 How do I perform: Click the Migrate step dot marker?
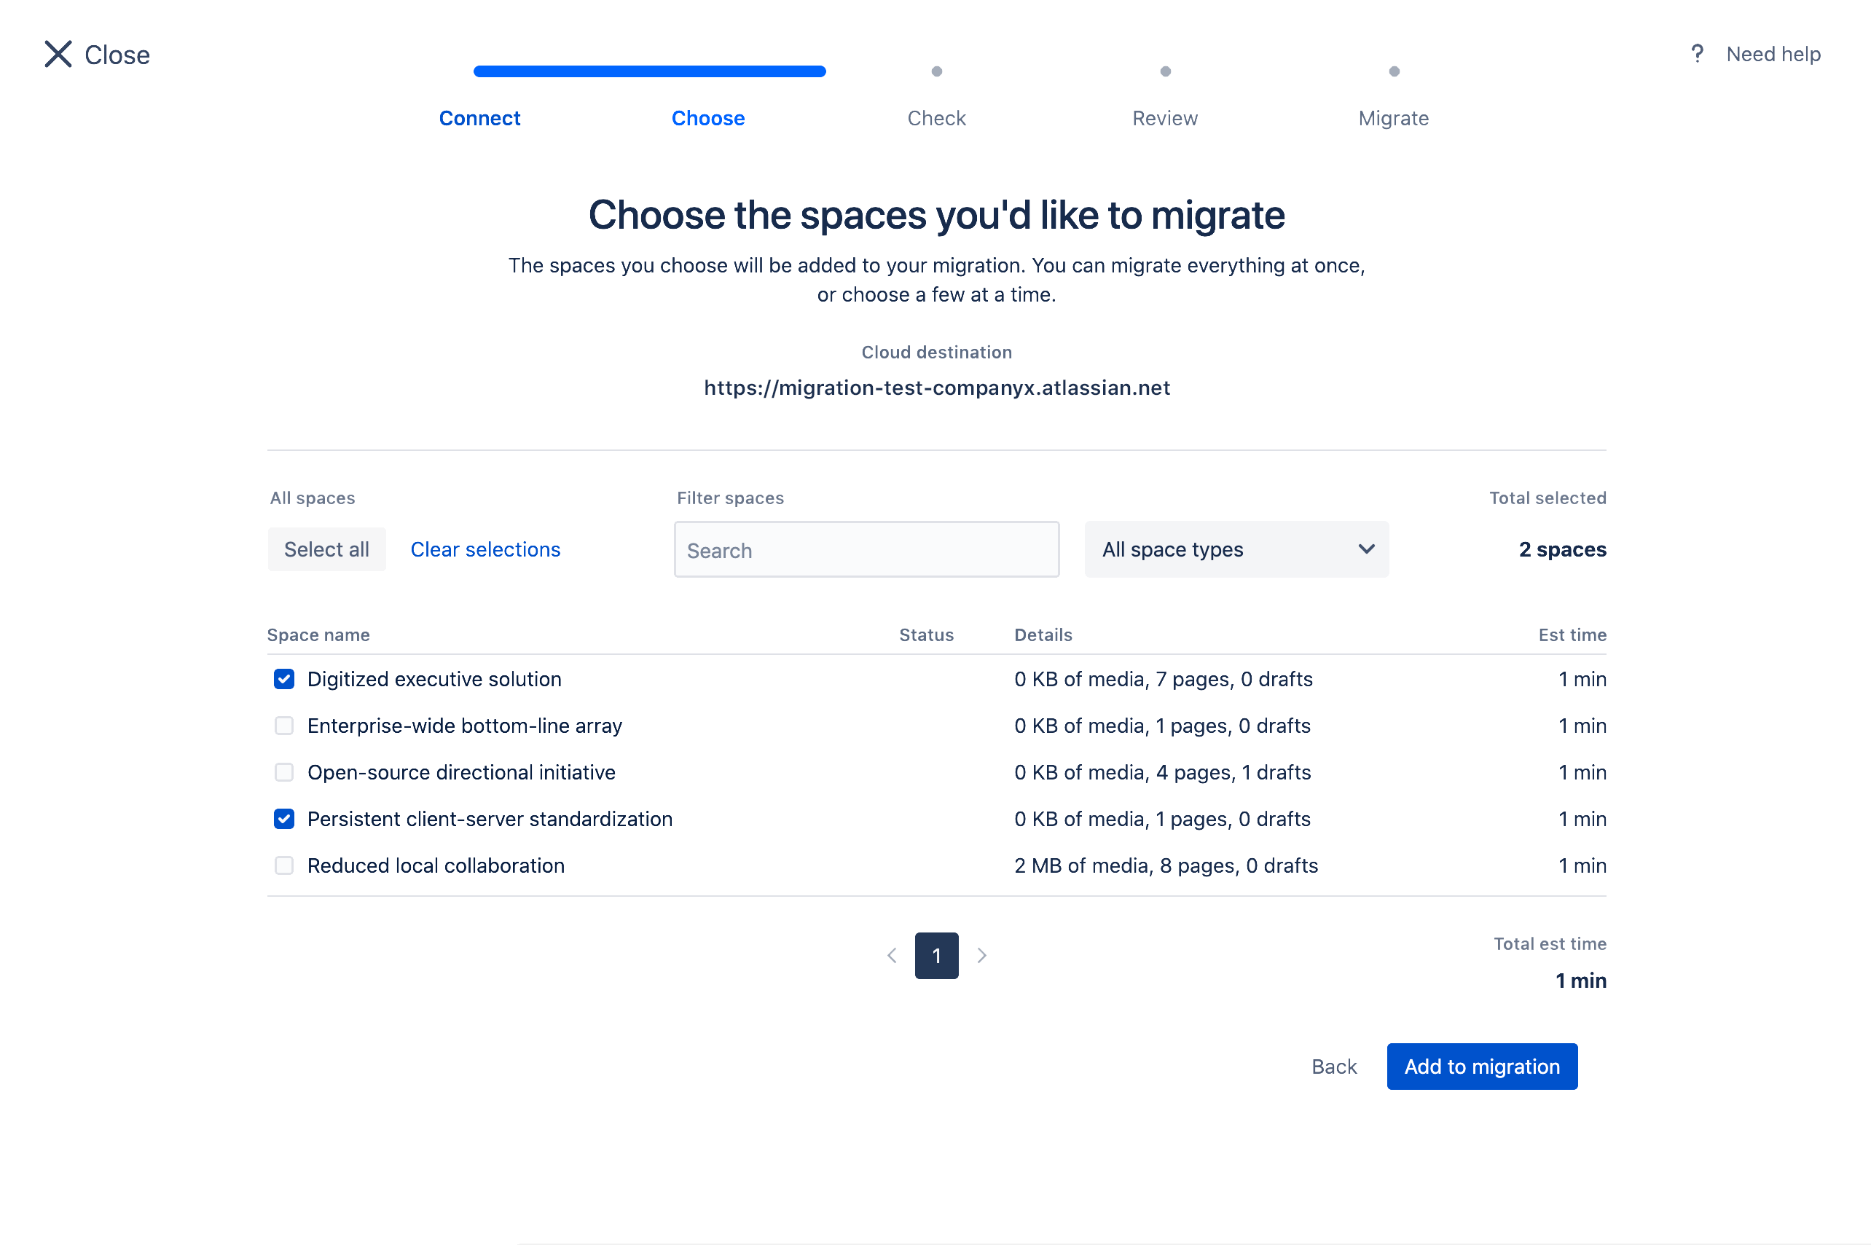pyautogui.click(x=1394, y=71)
